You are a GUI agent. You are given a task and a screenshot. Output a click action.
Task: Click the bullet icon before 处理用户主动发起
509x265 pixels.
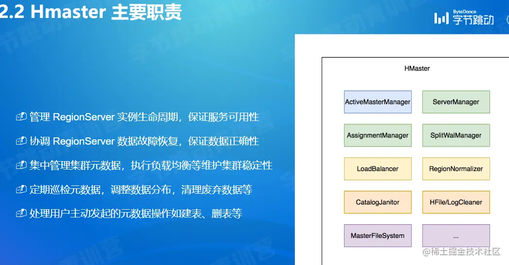[x=21, y=213]
